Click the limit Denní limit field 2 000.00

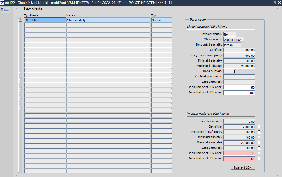tap(239, 50)
